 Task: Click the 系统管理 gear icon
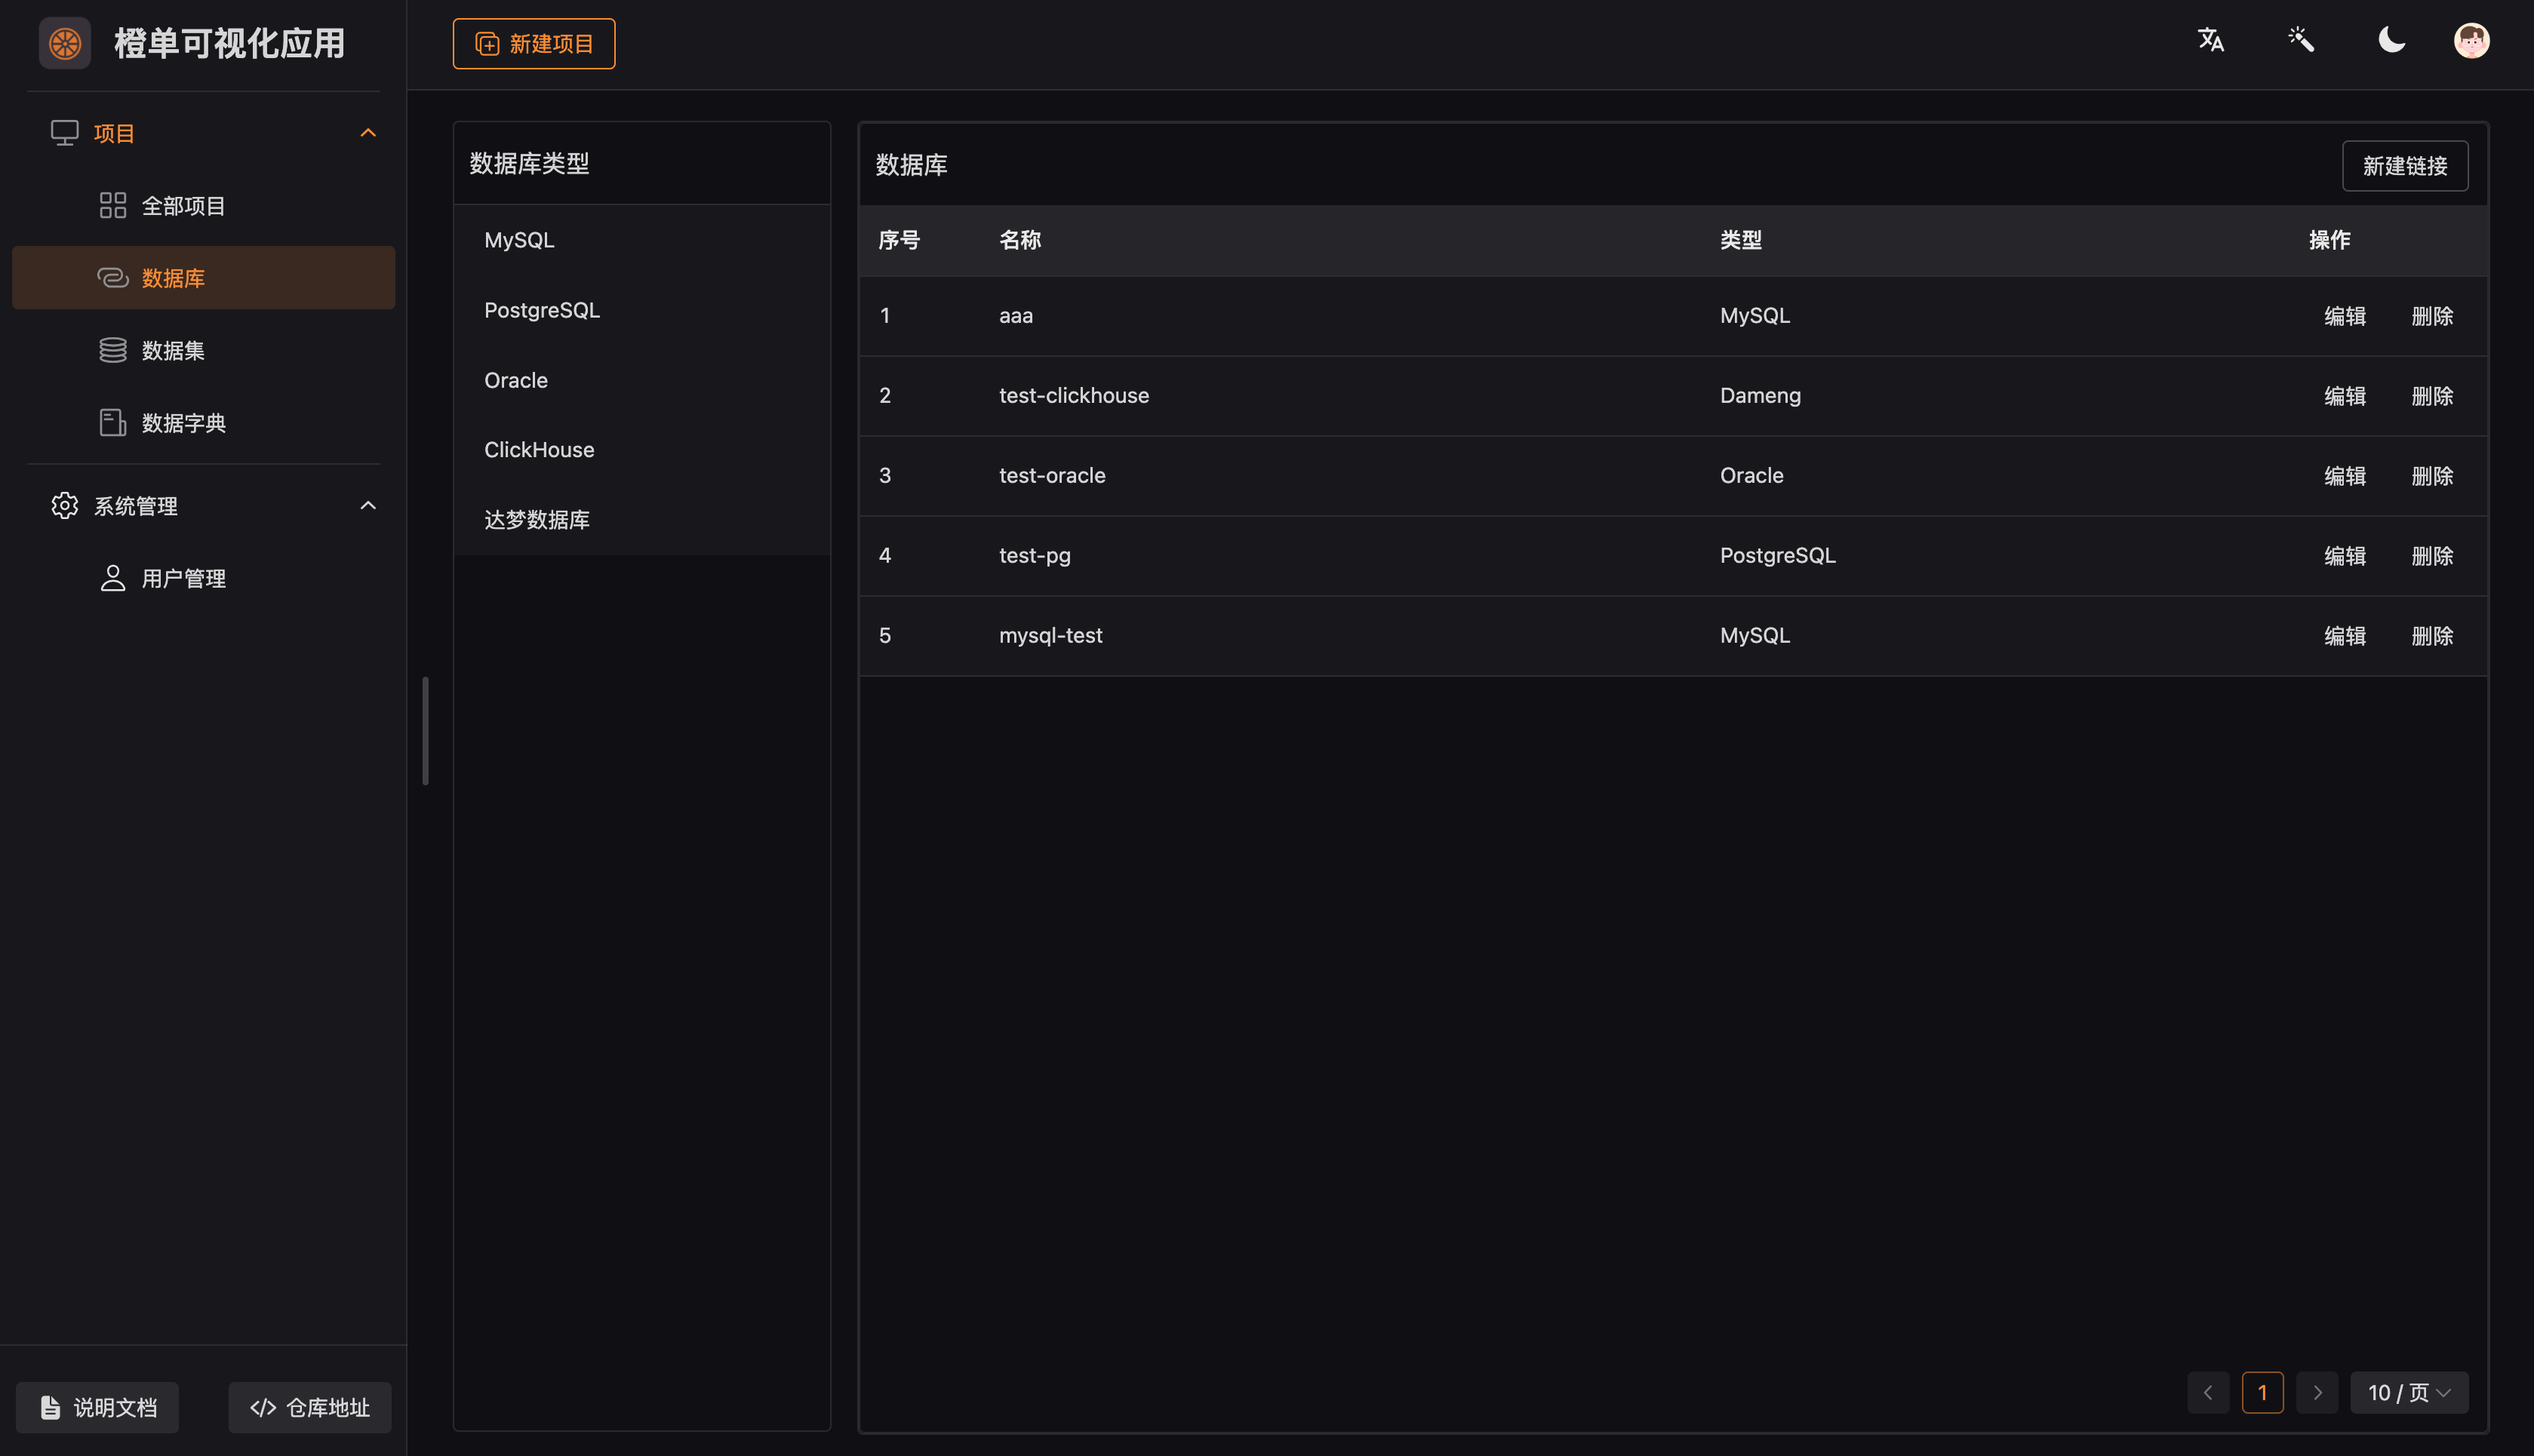coord(65,506)
